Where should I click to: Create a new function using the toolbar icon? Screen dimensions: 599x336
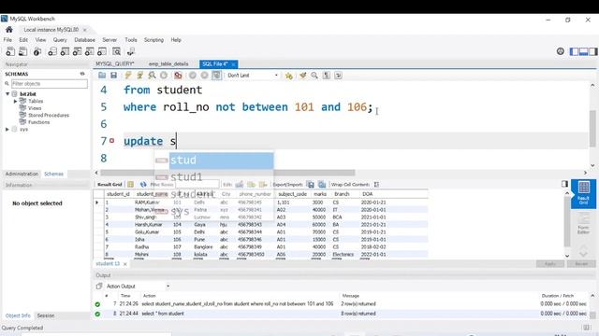(102, 52)
